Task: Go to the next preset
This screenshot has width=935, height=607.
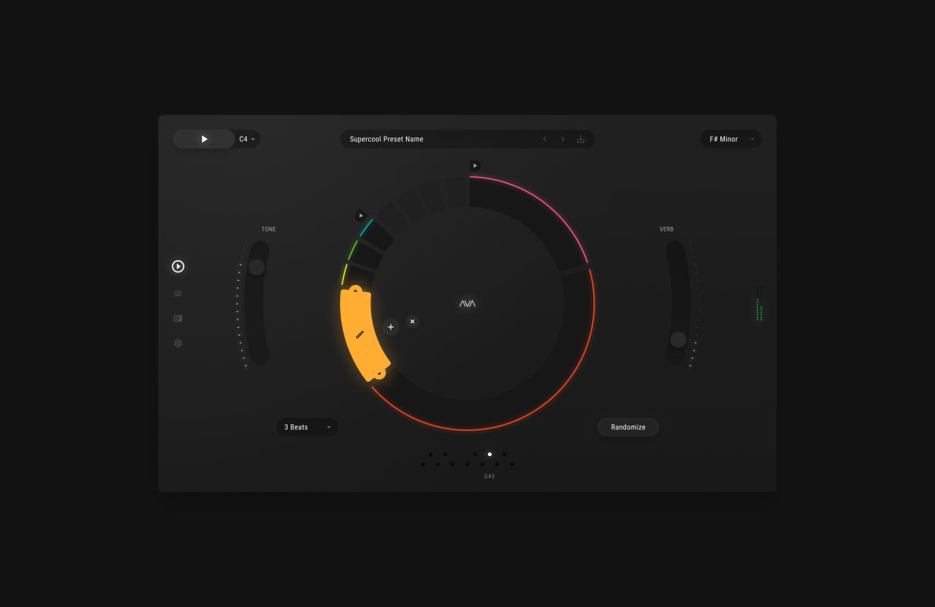Action: [x=562, y=140]
